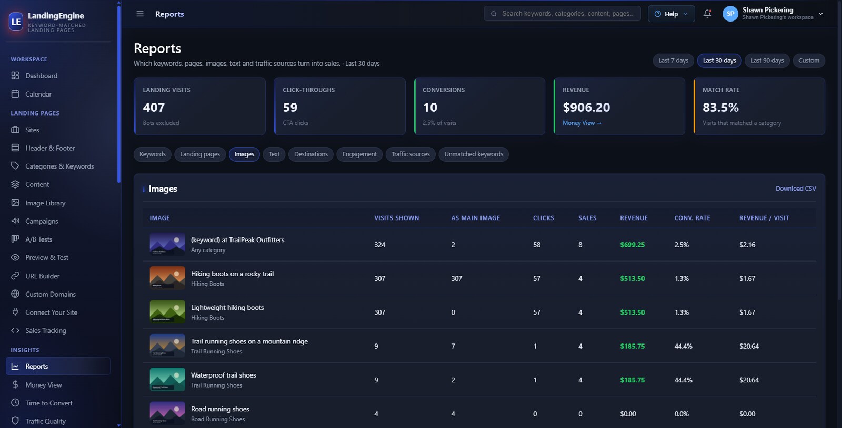The height and width of the screenshot is (428, 842).
Task: Open the Waterproof trail shoes thumbnail
Action: tap(167, 380)
